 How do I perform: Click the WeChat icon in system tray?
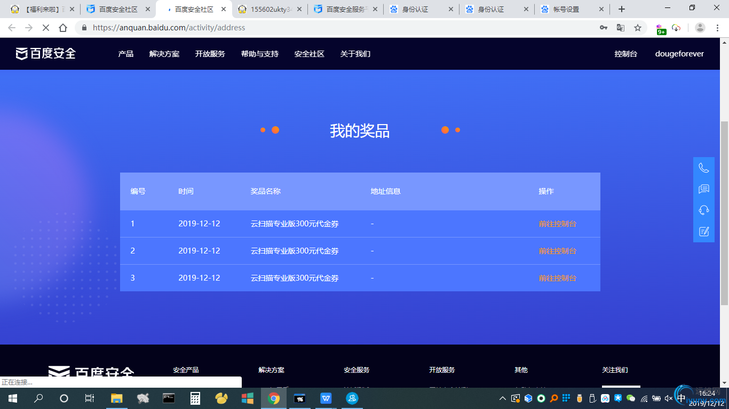(x=631, y=398)
